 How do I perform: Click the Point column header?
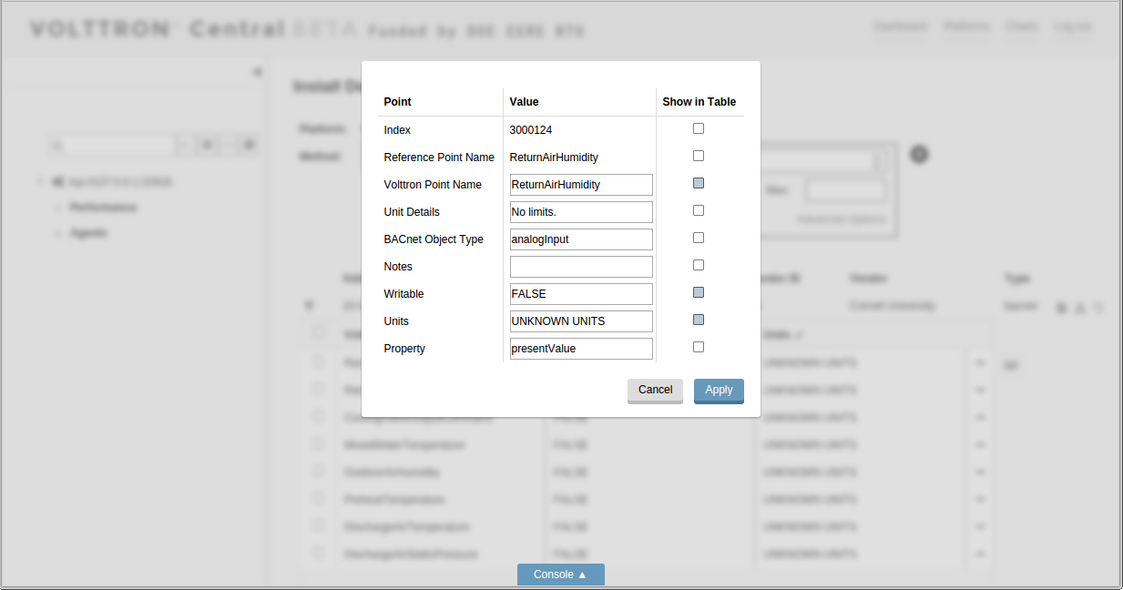pos(398,102)
